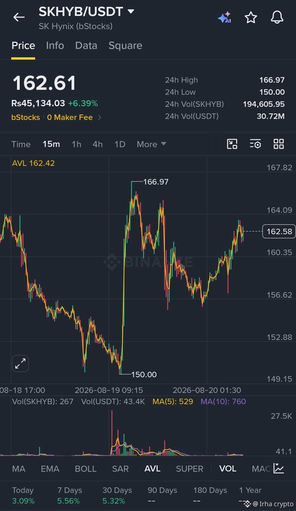The height and width of the screenshot is (511, 296).
Task: Go back with the left arrow
Action: (19, 17)
